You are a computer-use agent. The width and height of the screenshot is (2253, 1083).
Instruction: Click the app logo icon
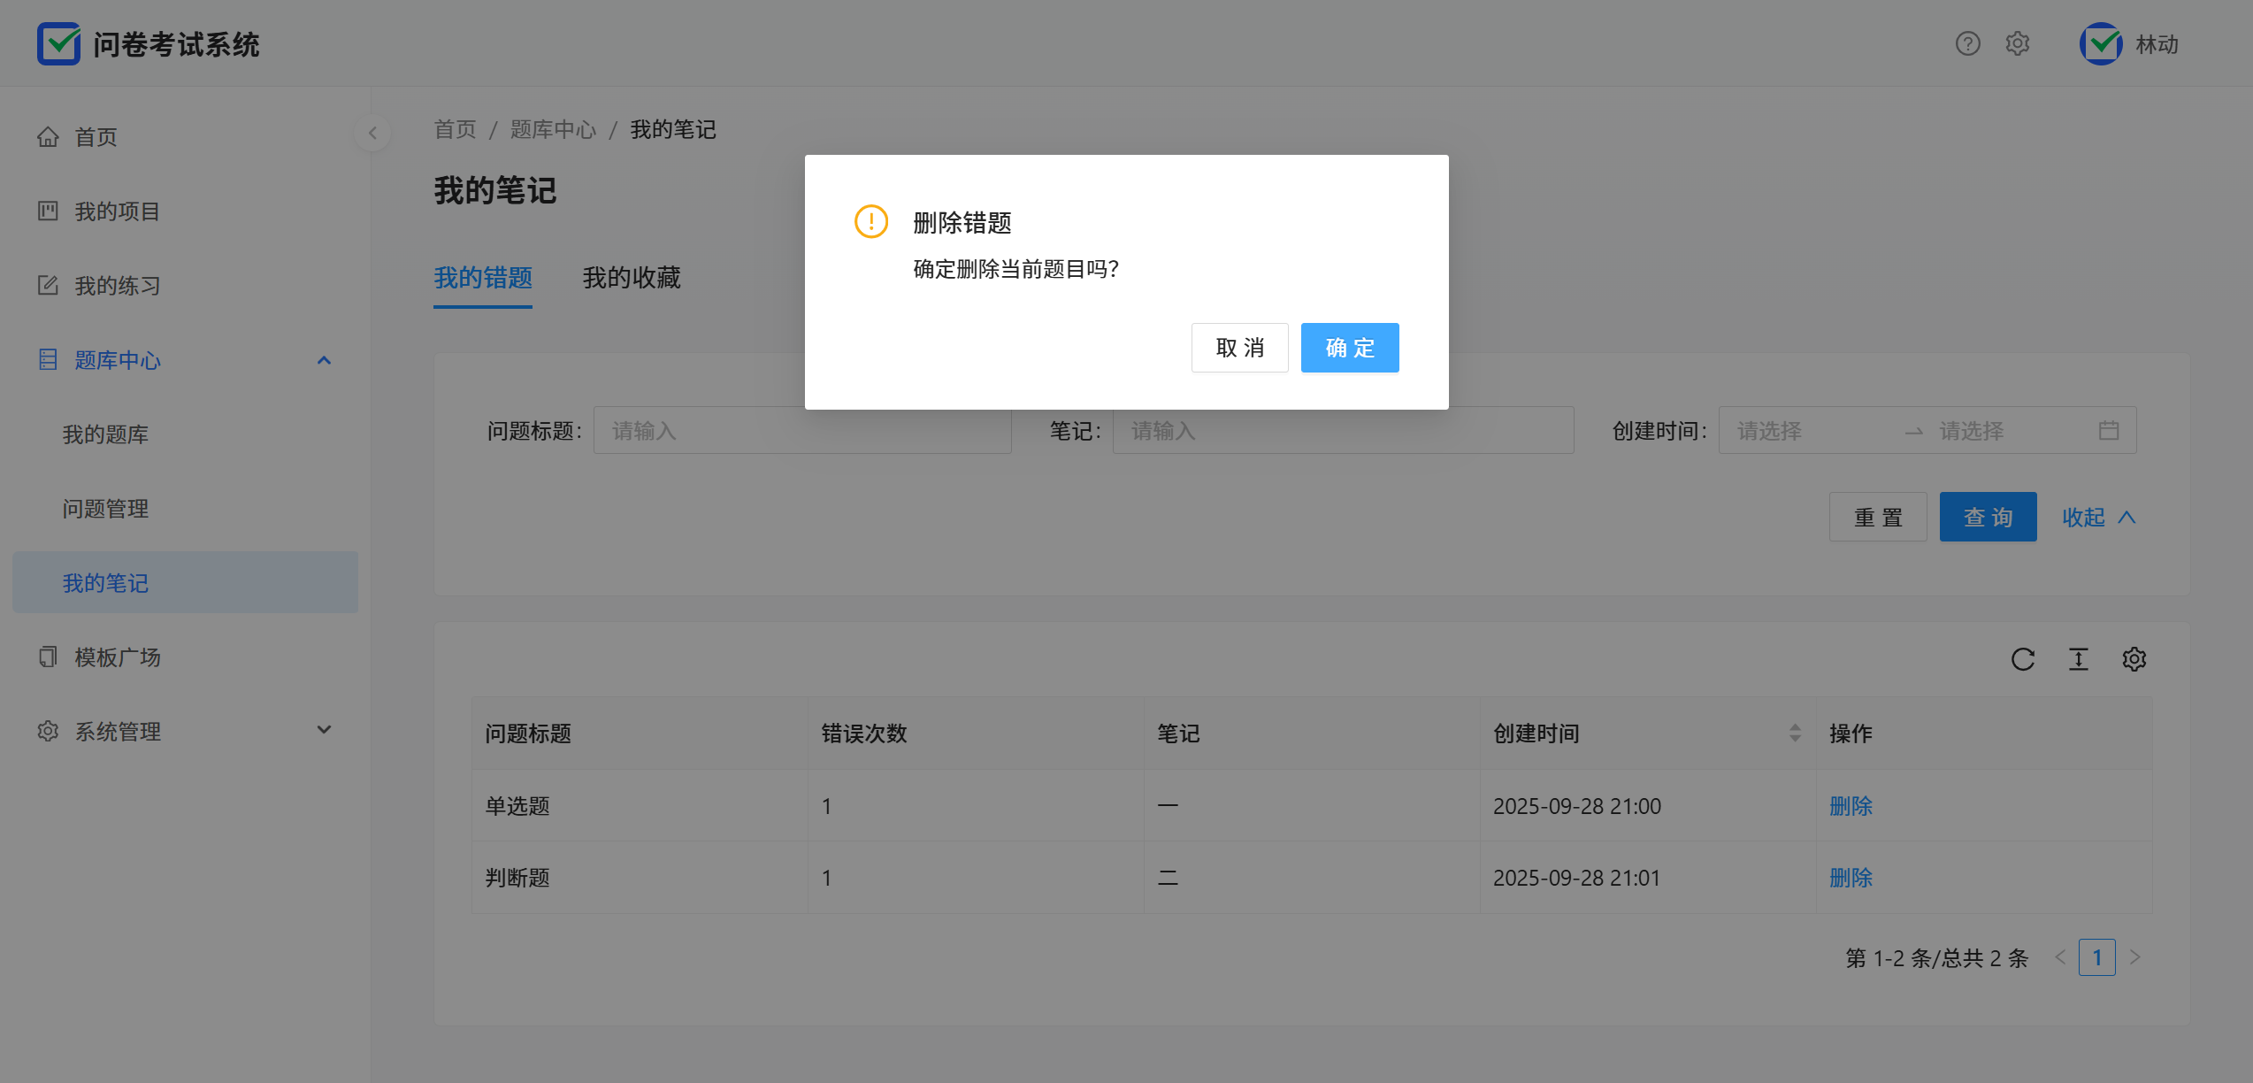tap(58, 44)
